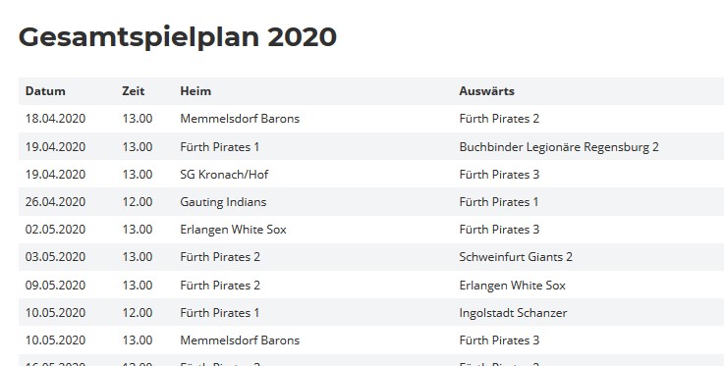Click the date 09.05.2020
This screenshot has height=366, width=724.
(x=55, y=286)
